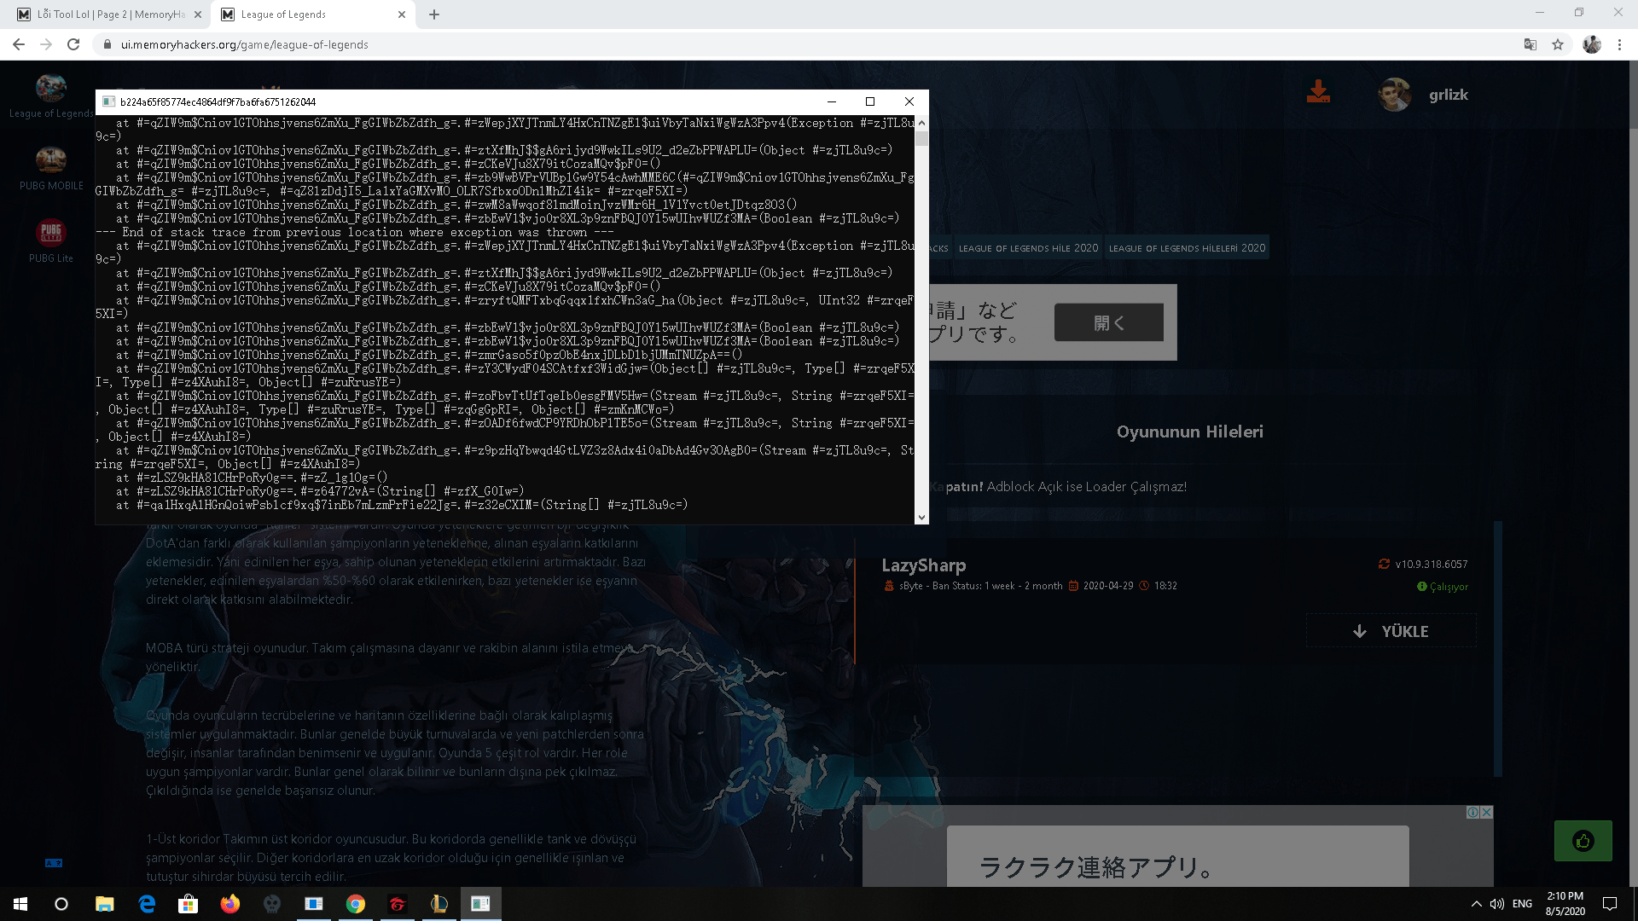
Task: Click the orange download icon in header
Action: point(1318,91)
